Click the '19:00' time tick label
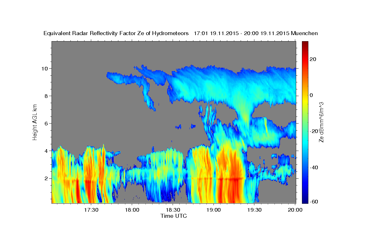This screenshot has width=366, height=244. [x=213, y=210]
